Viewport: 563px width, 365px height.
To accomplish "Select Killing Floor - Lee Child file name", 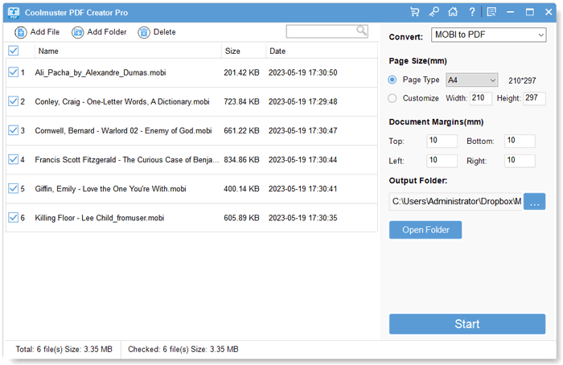I will coord(100,218).
